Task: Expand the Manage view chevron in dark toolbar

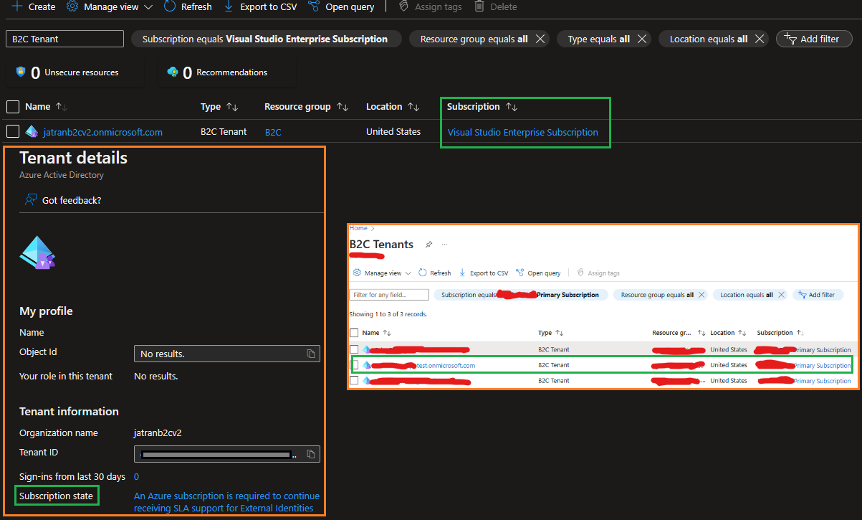Action: click(x=148, y=6)
